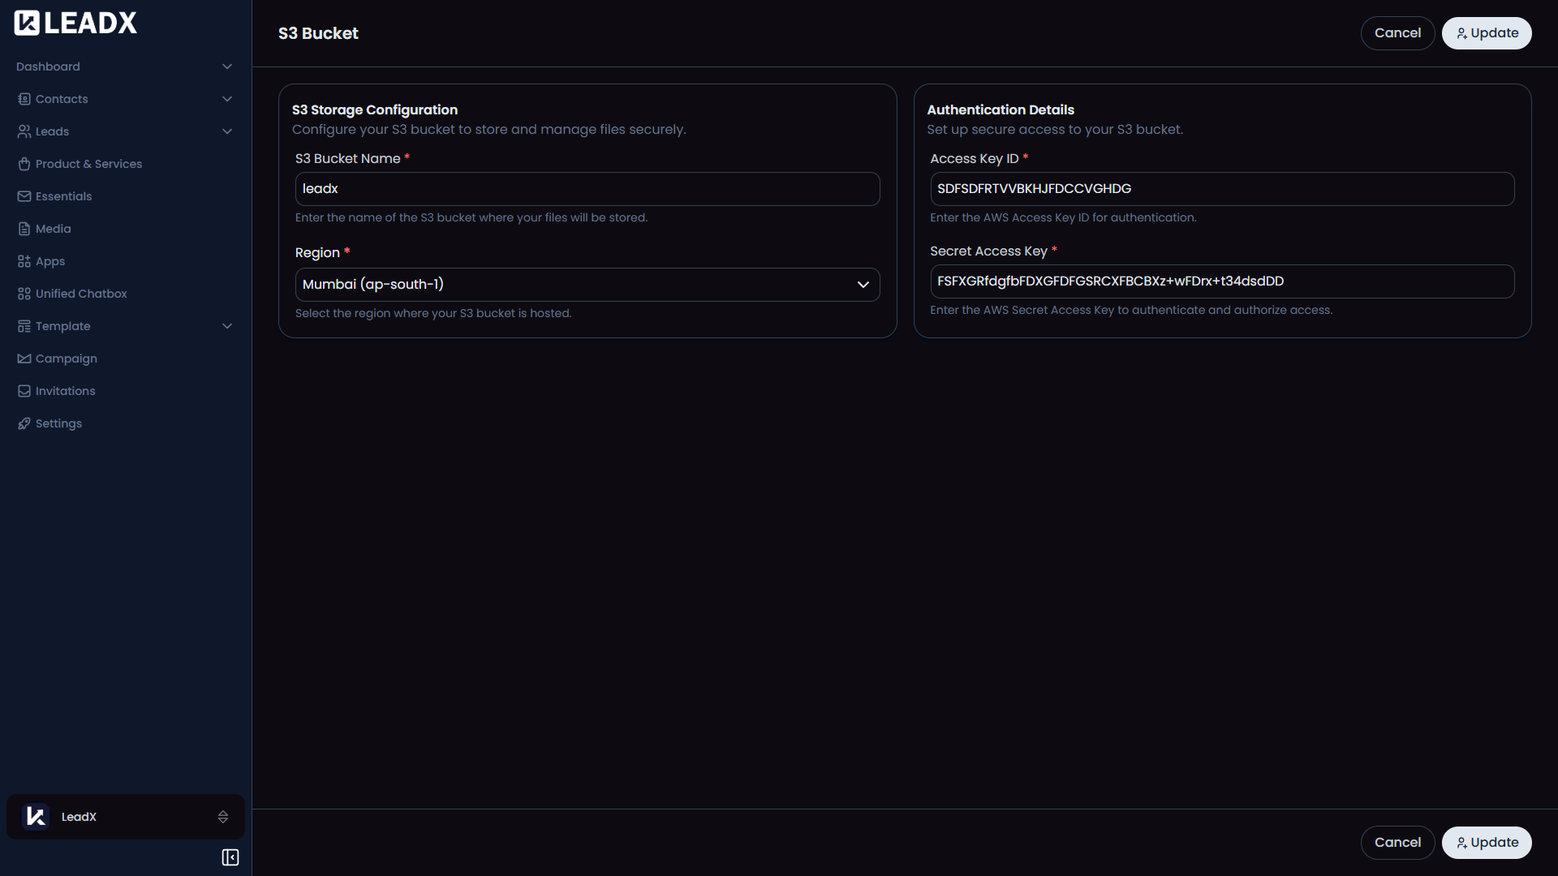Navigate to Dashboard in the sidebar

(48, 66)
